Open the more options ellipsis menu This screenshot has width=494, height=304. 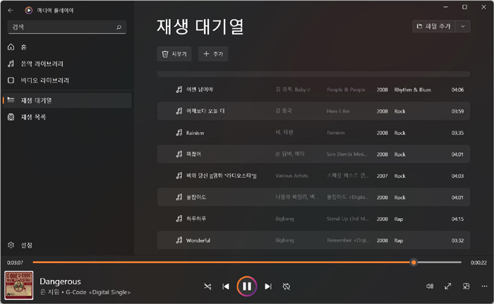[x=484, y=286]
